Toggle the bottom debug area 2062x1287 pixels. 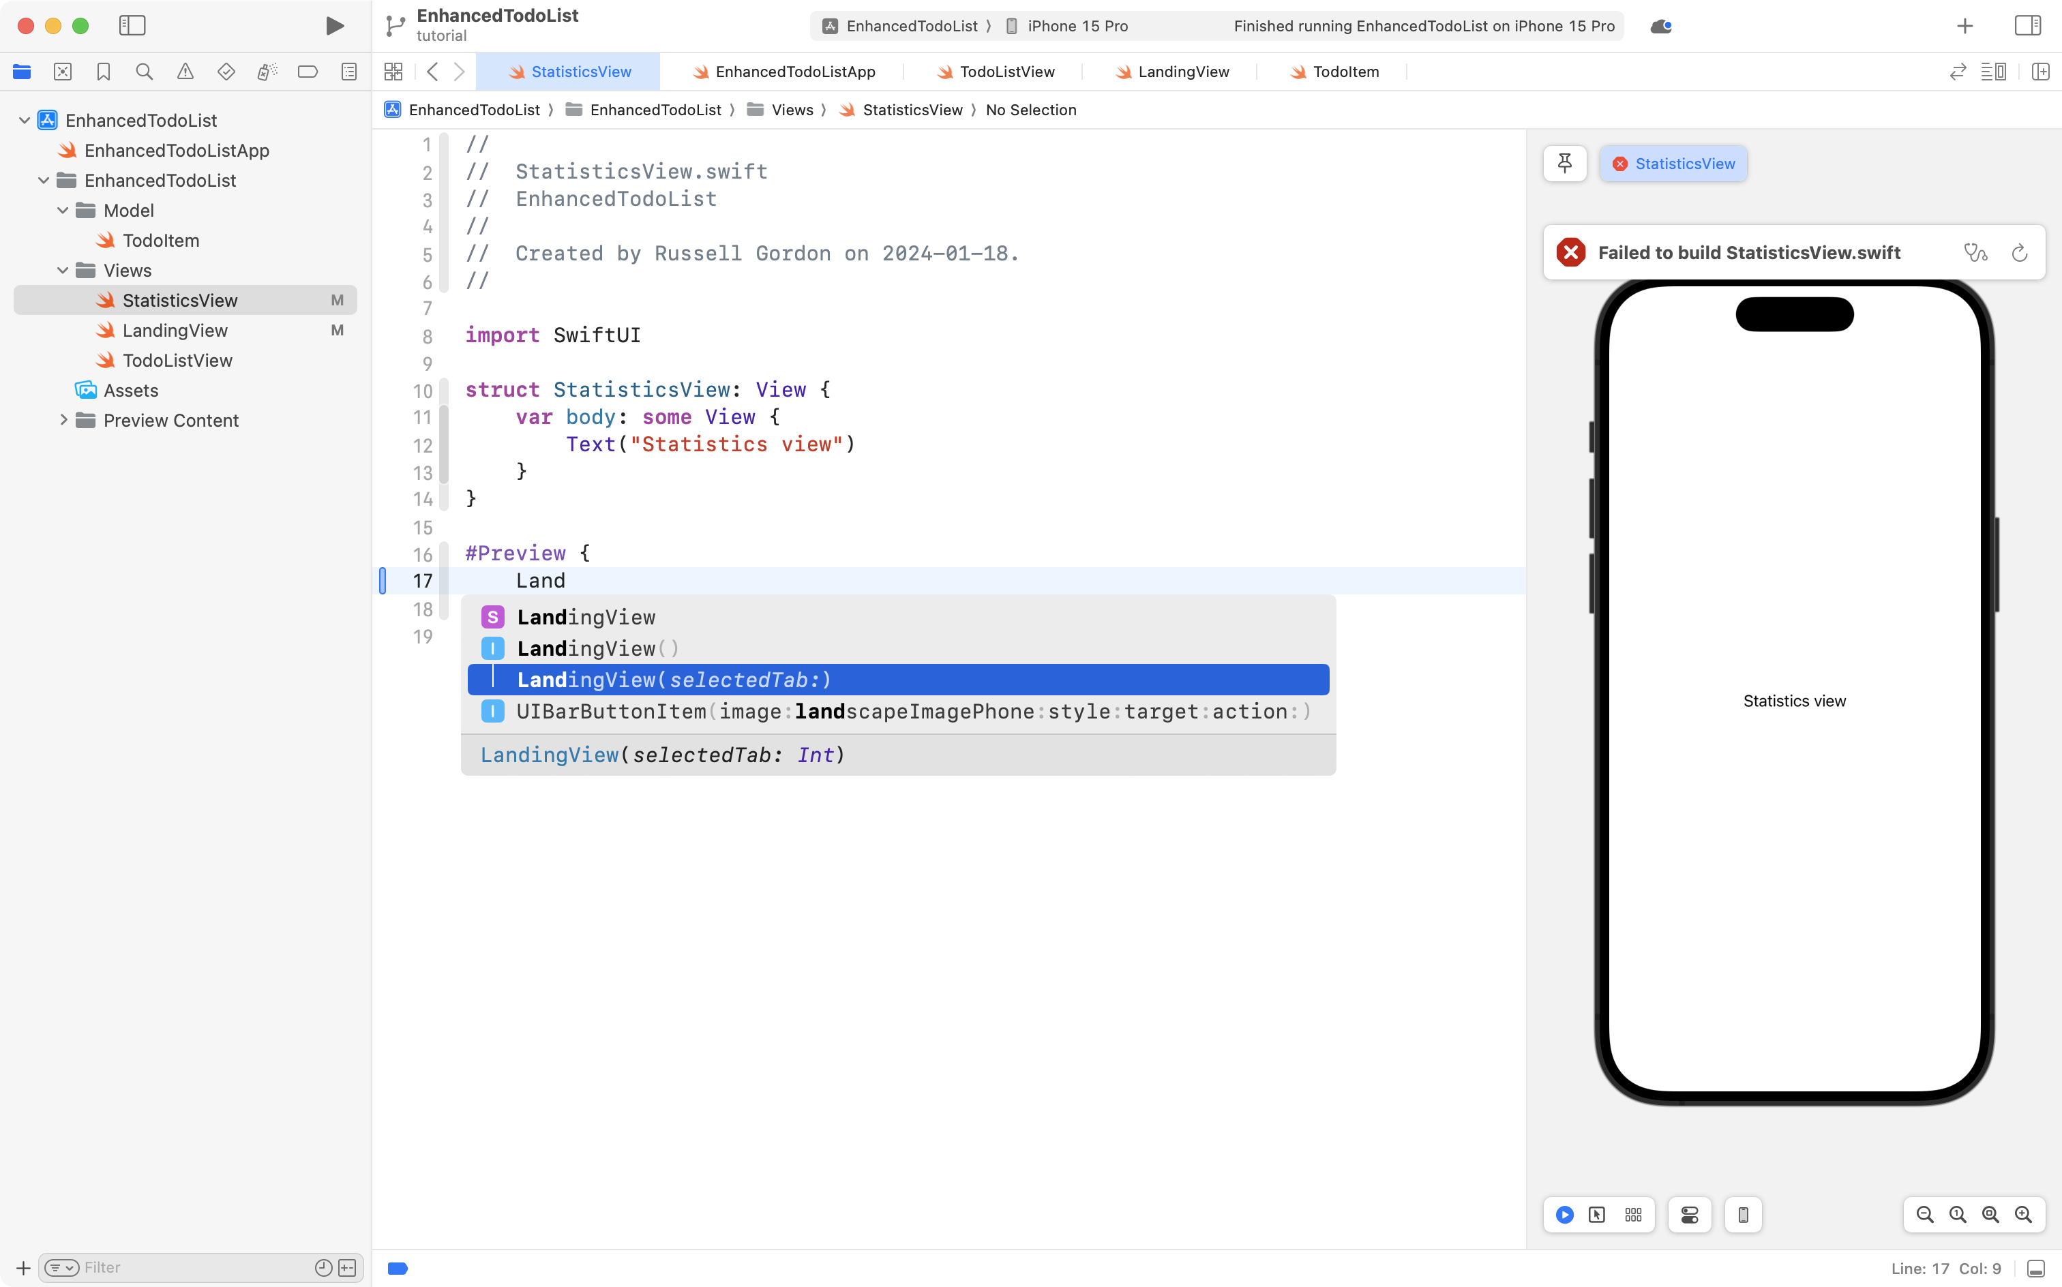(2035, 1269)
